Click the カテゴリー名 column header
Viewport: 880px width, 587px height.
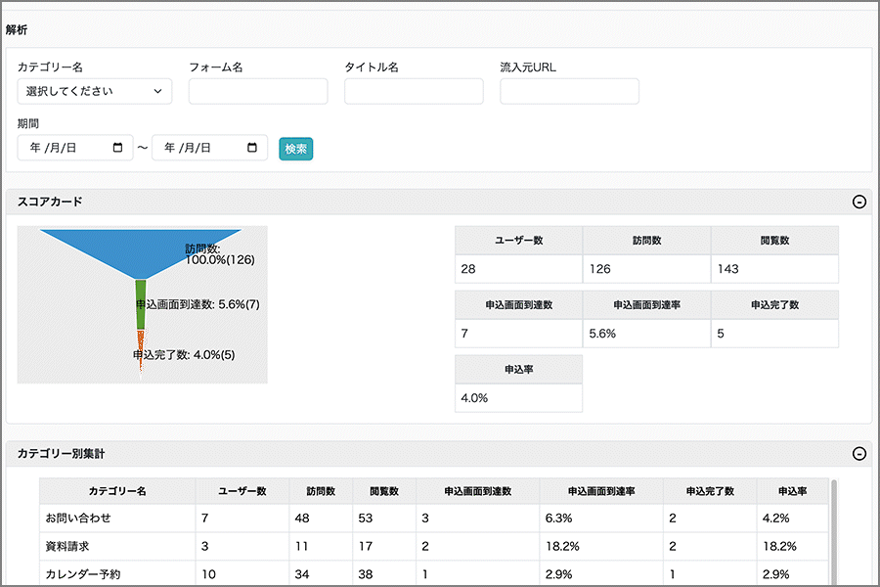click(x=116, y=491)
